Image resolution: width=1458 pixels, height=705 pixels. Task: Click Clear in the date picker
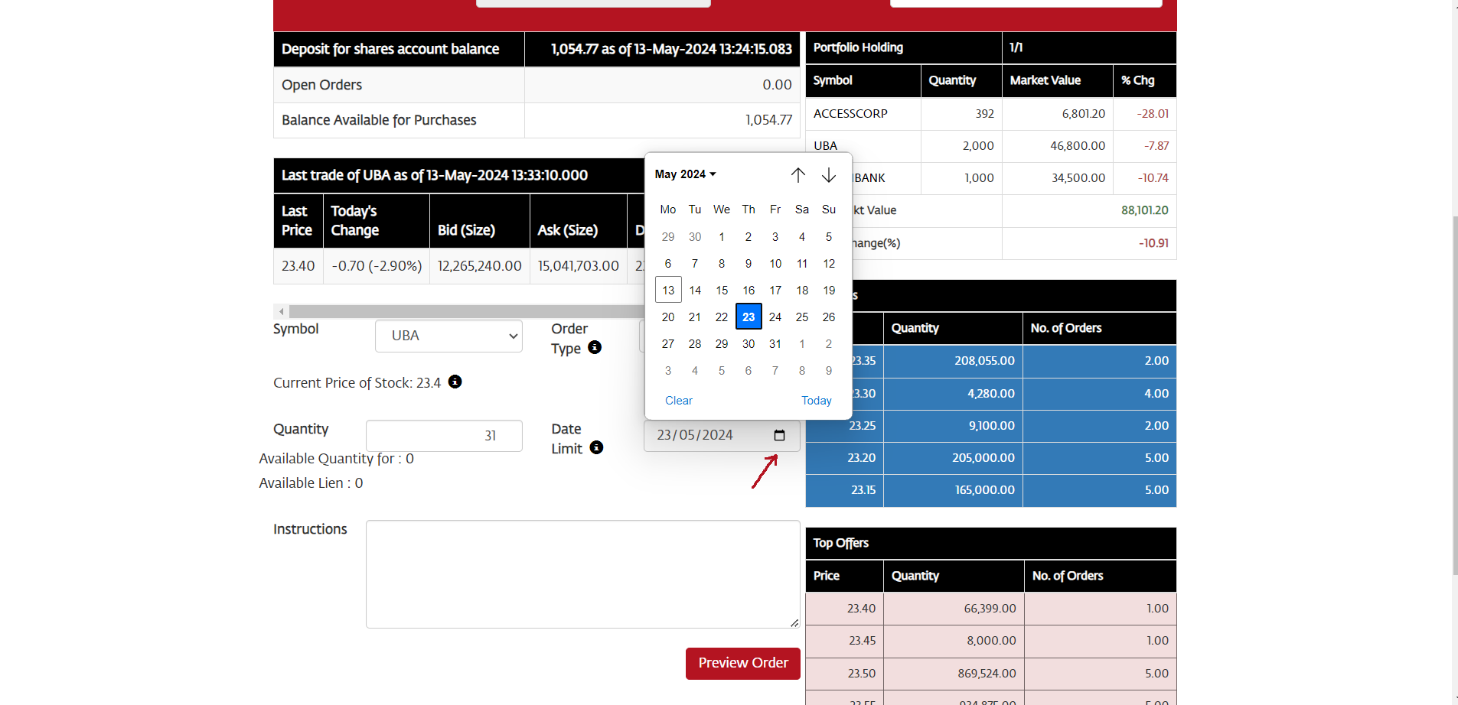click(x=678, y=401)
